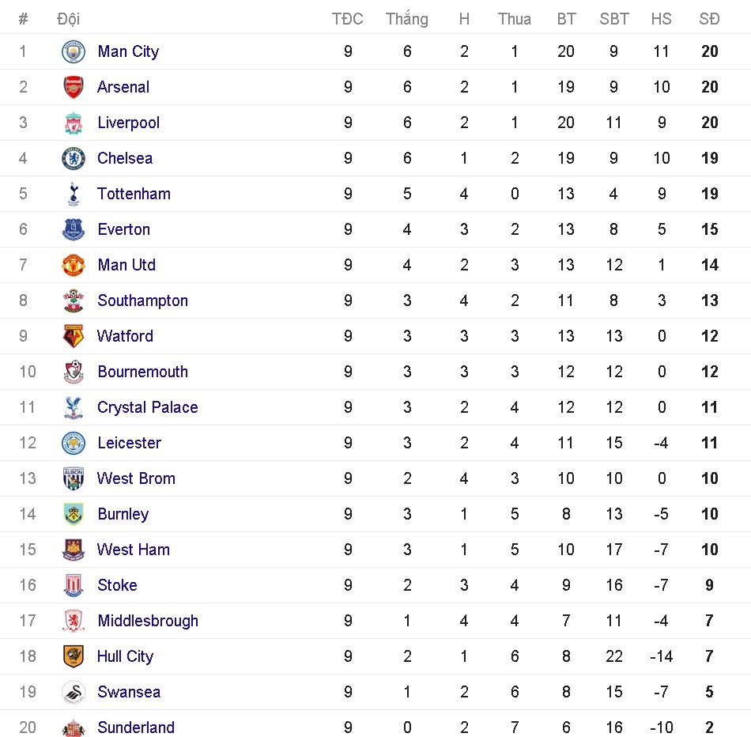Open the Sunderland team link
The image size is (751, 737).
coord(136,728)
